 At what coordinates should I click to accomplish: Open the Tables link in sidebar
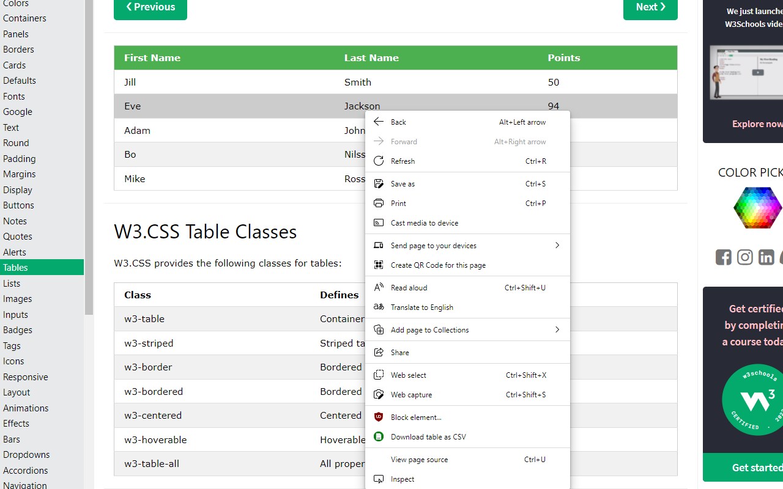[42, 267]
